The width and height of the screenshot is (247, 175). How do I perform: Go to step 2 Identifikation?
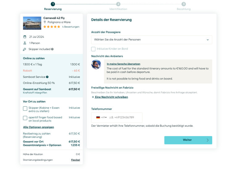tap(118, 4)
